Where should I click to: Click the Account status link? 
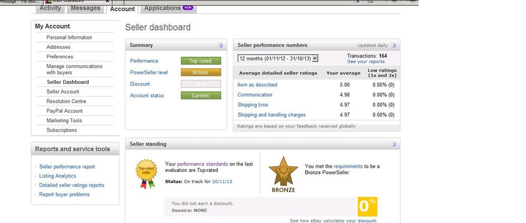point(147,96)
